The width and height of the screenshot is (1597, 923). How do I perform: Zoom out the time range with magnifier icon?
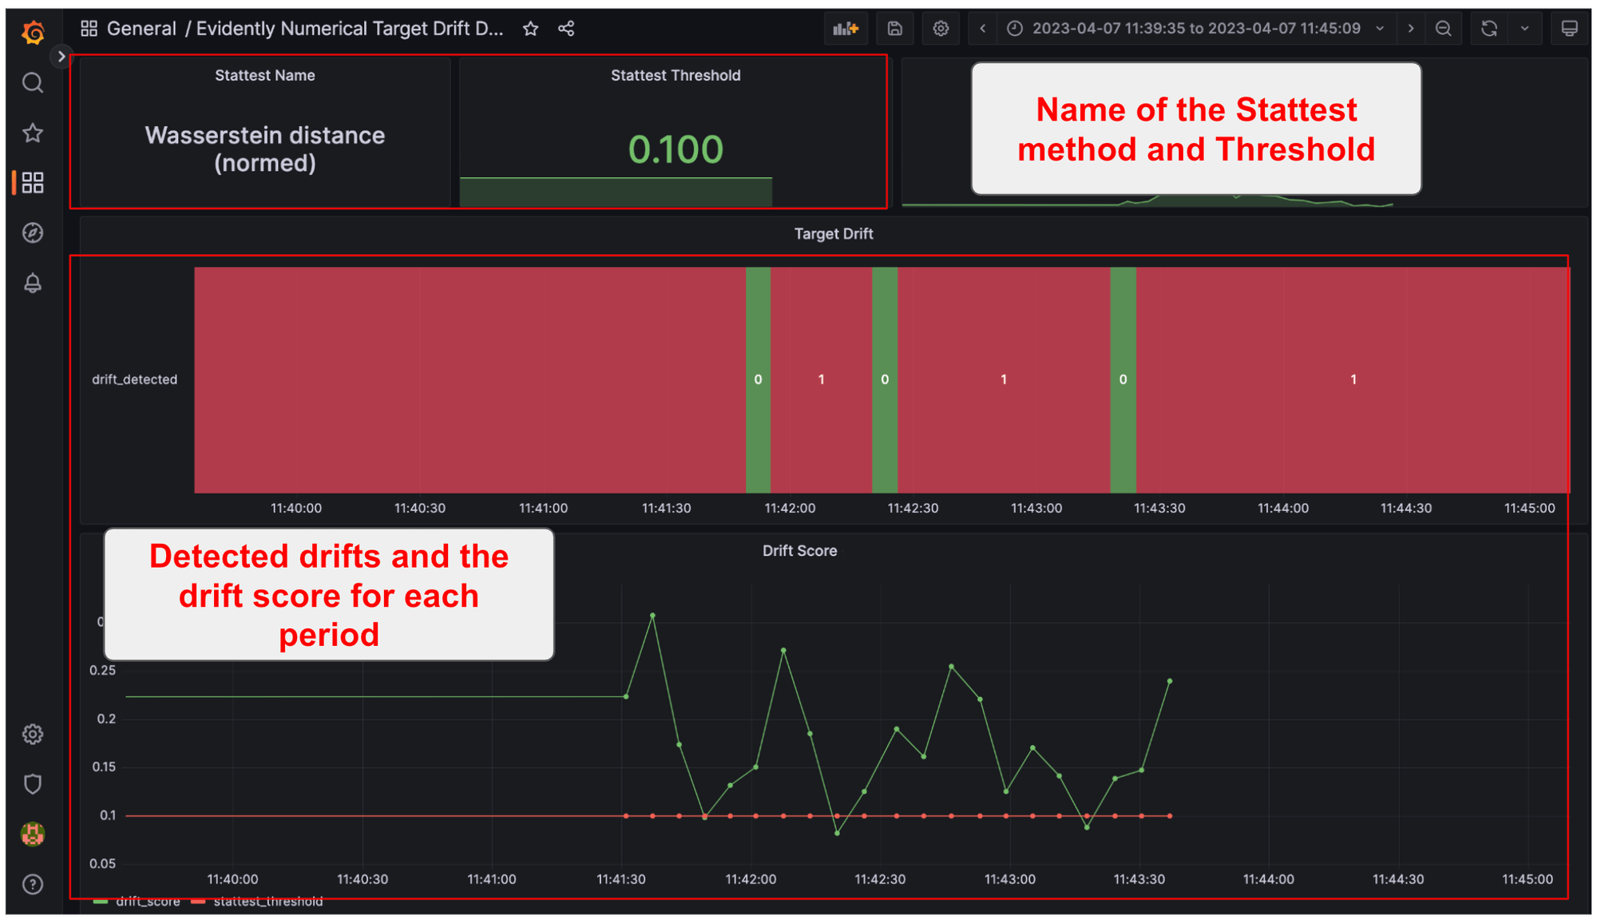[1444, 28]
